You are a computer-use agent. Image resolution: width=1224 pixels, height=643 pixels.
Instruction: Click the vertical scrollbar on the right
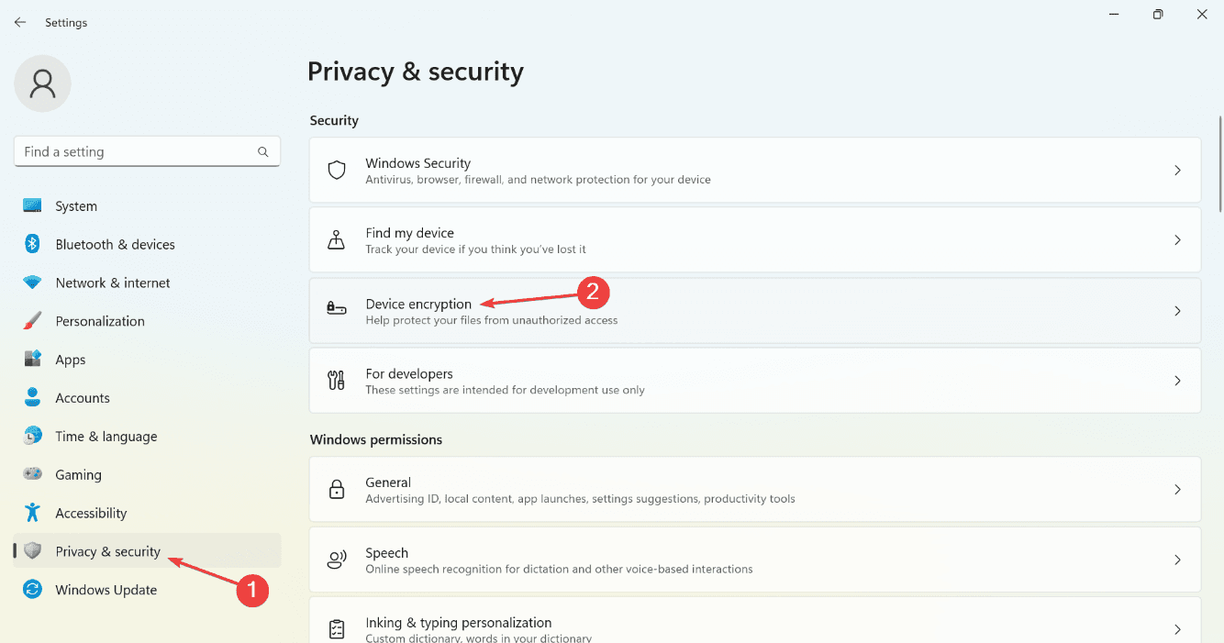pyautogui.click(x=1219, y=165)
